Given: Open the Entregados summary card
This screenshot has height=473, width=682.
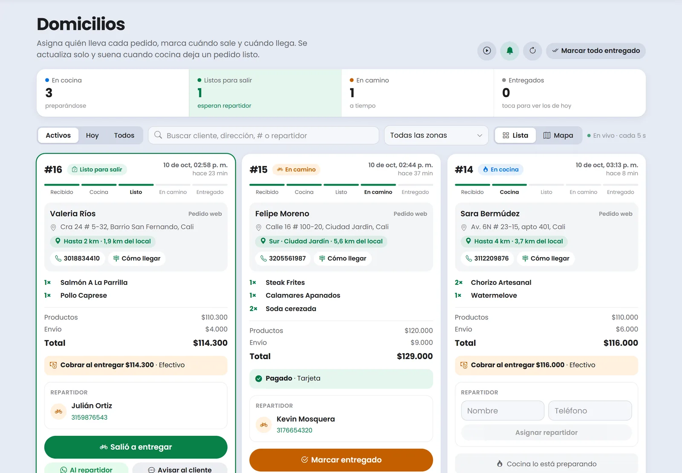Looking at the screenshot, I should 569,93.
